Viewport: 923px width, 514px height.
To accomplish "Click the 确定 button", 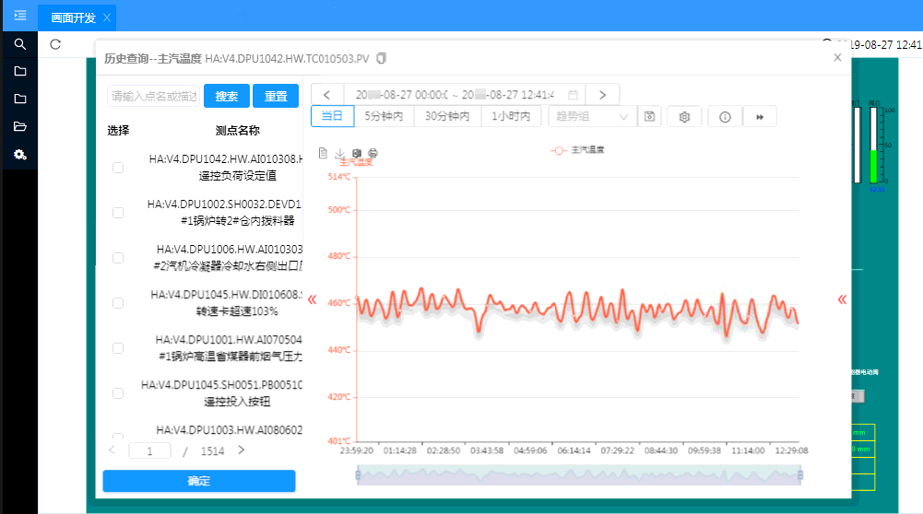I will pos(199,481).
